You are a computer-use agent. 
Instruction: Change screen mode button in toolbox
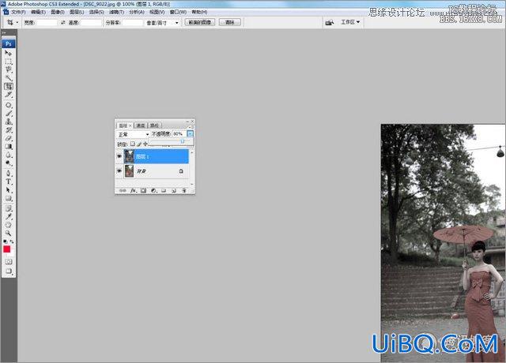(9, 271)
